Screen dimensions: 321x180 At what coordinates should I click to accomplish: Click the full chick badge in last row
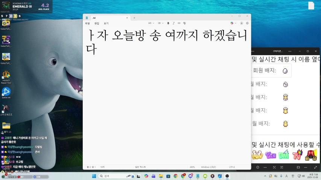tap(285, 124)
